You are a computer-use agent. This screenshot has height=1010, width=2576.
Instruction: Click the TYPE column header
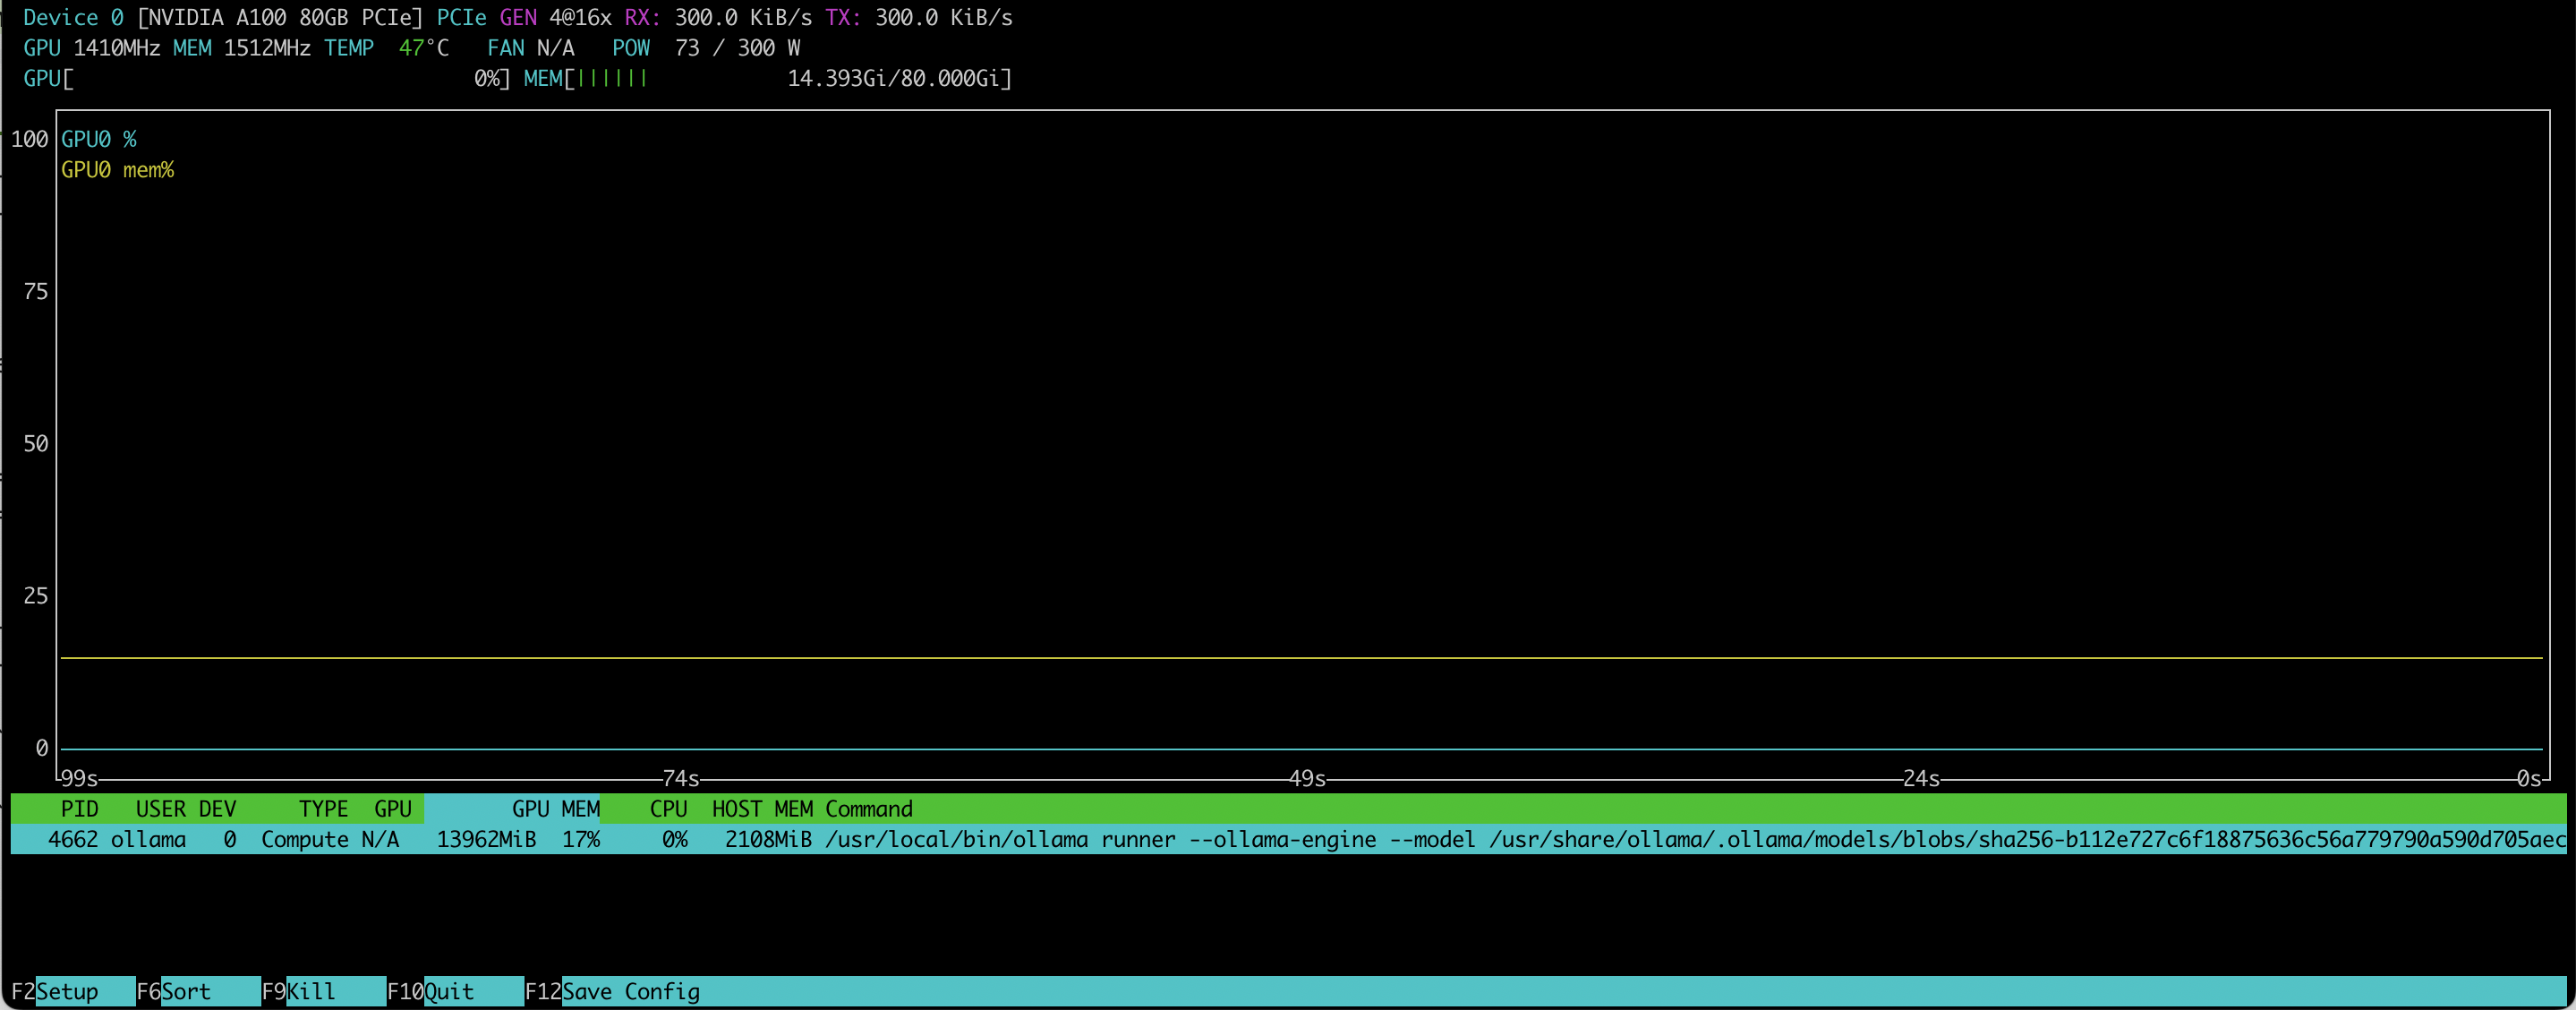coord(322,809)
